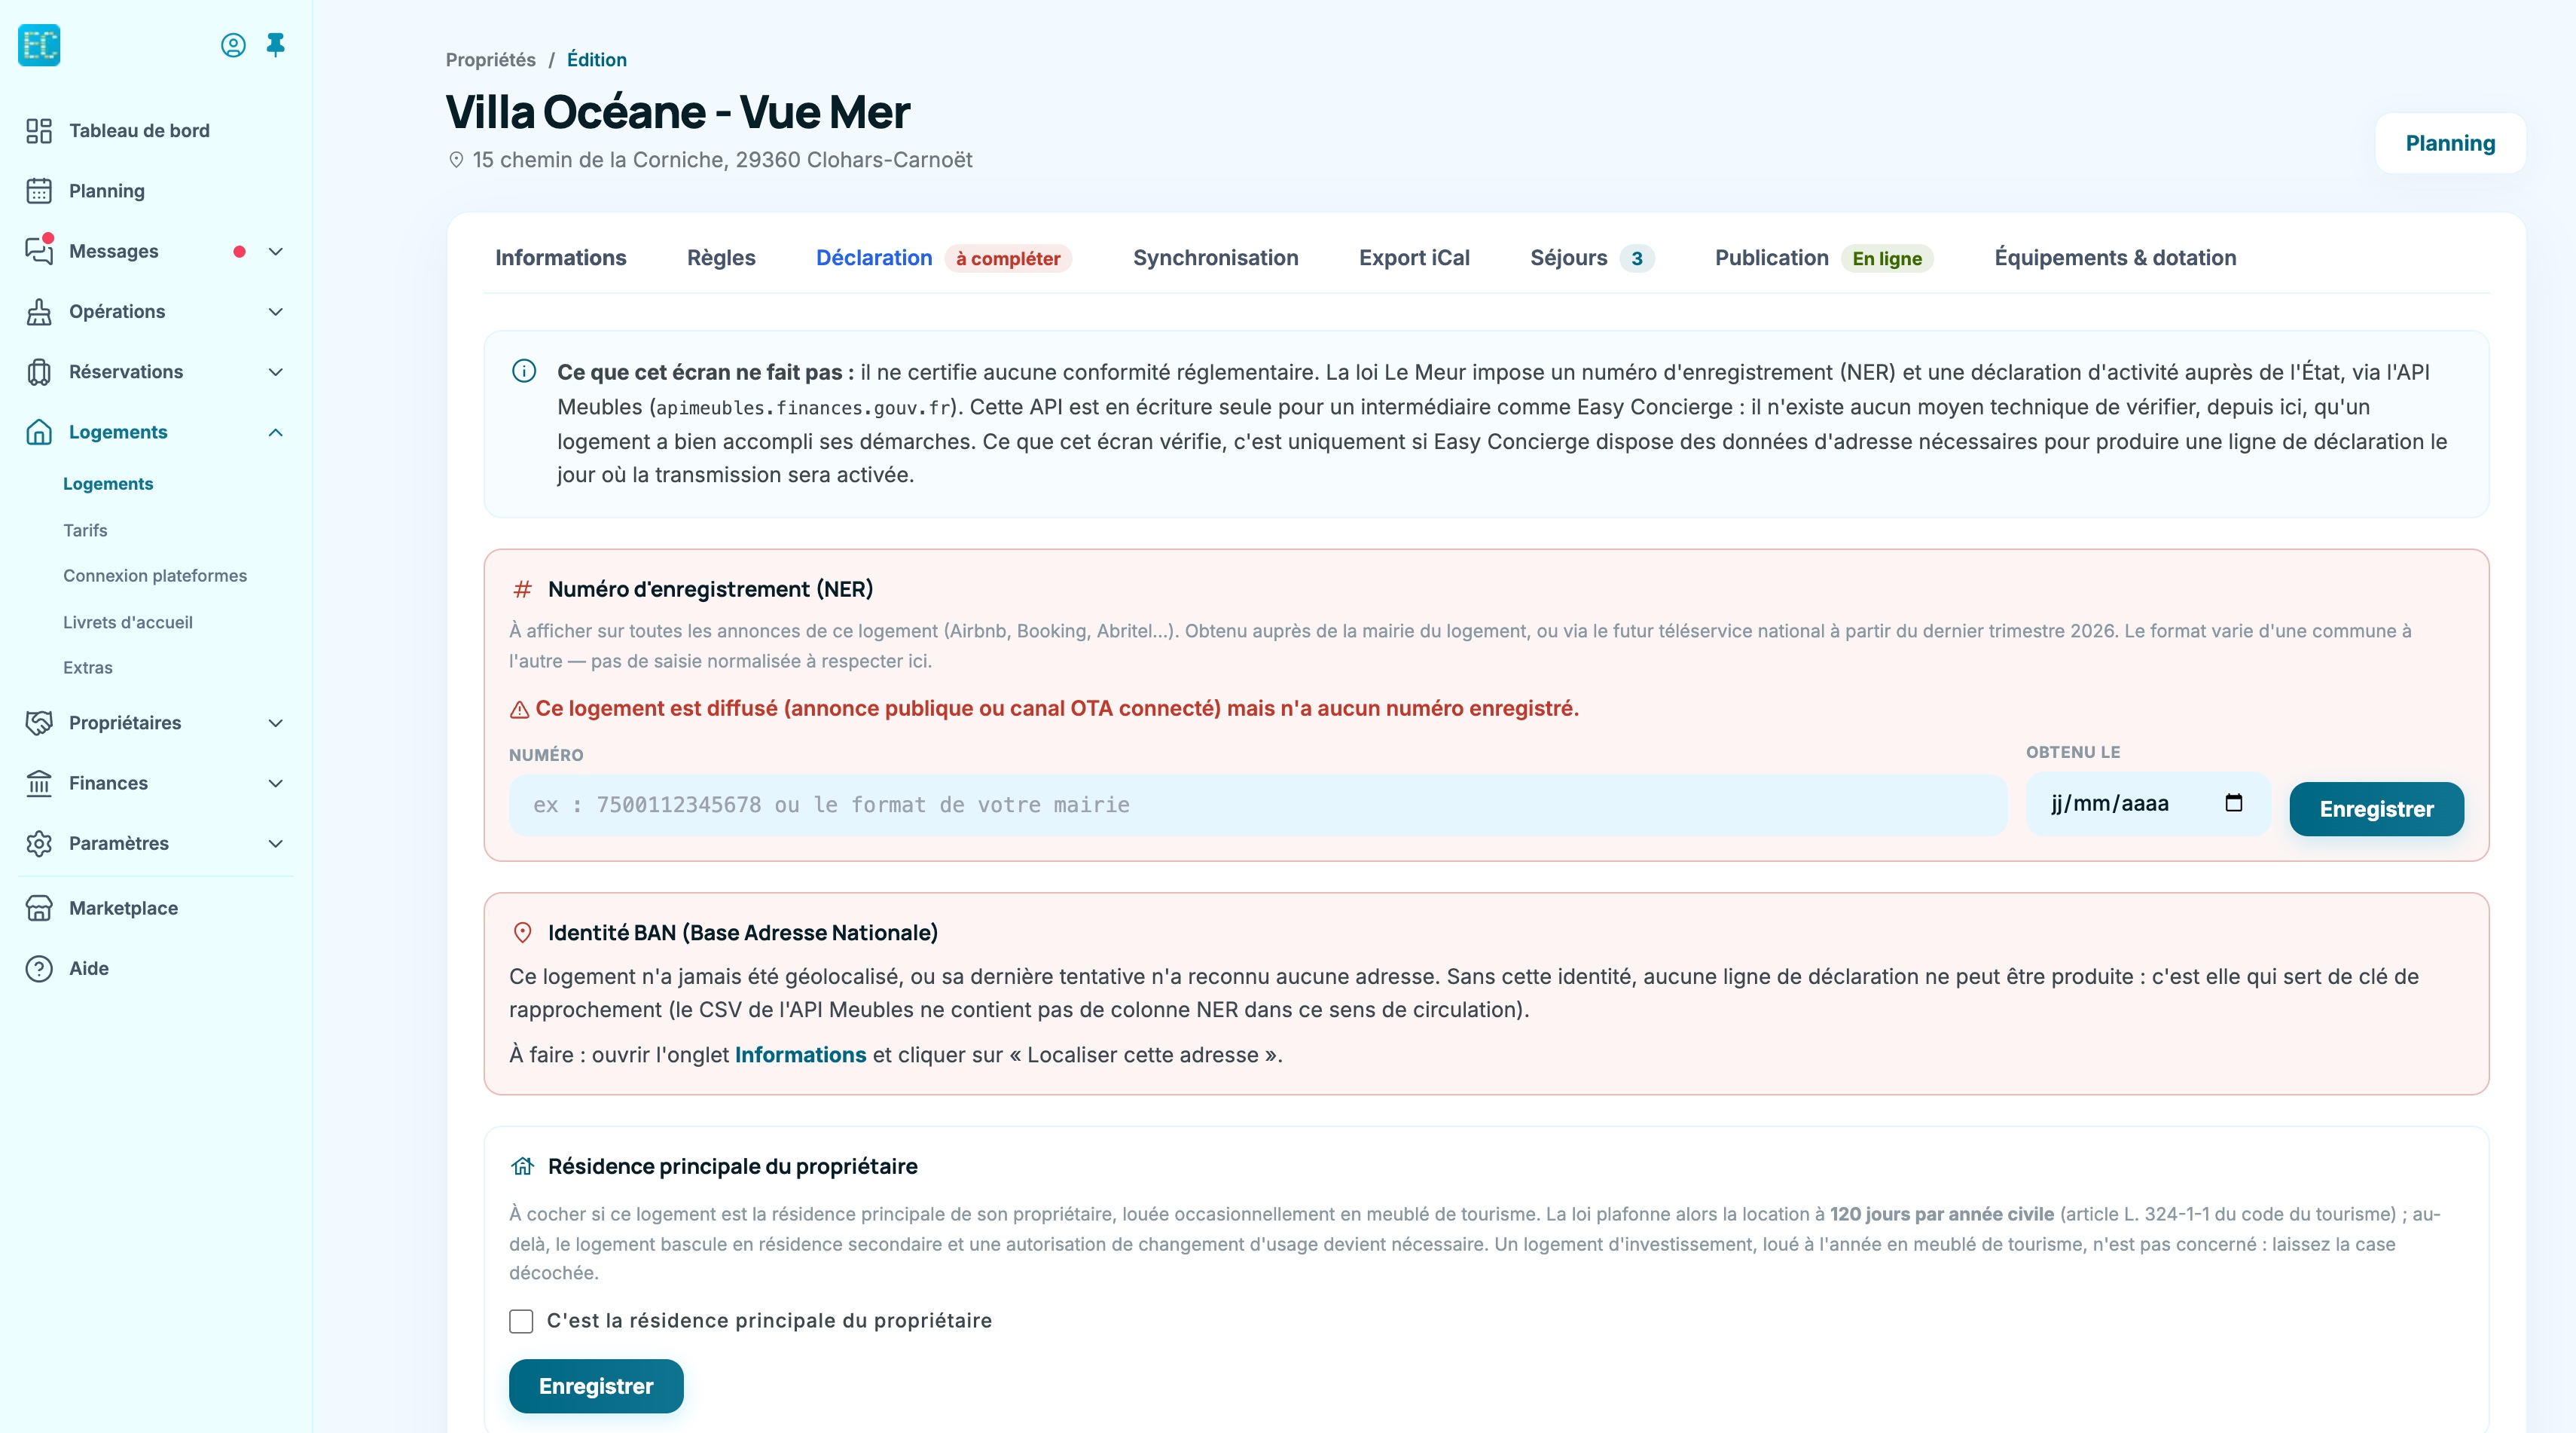The height and width of the screenshot is (1433, 2576).
Task: Click the Finances bank icon
Action: [x=39, y=783]
